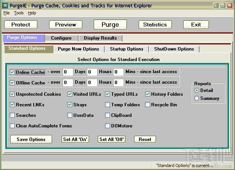Open the Tools menu

19,13
